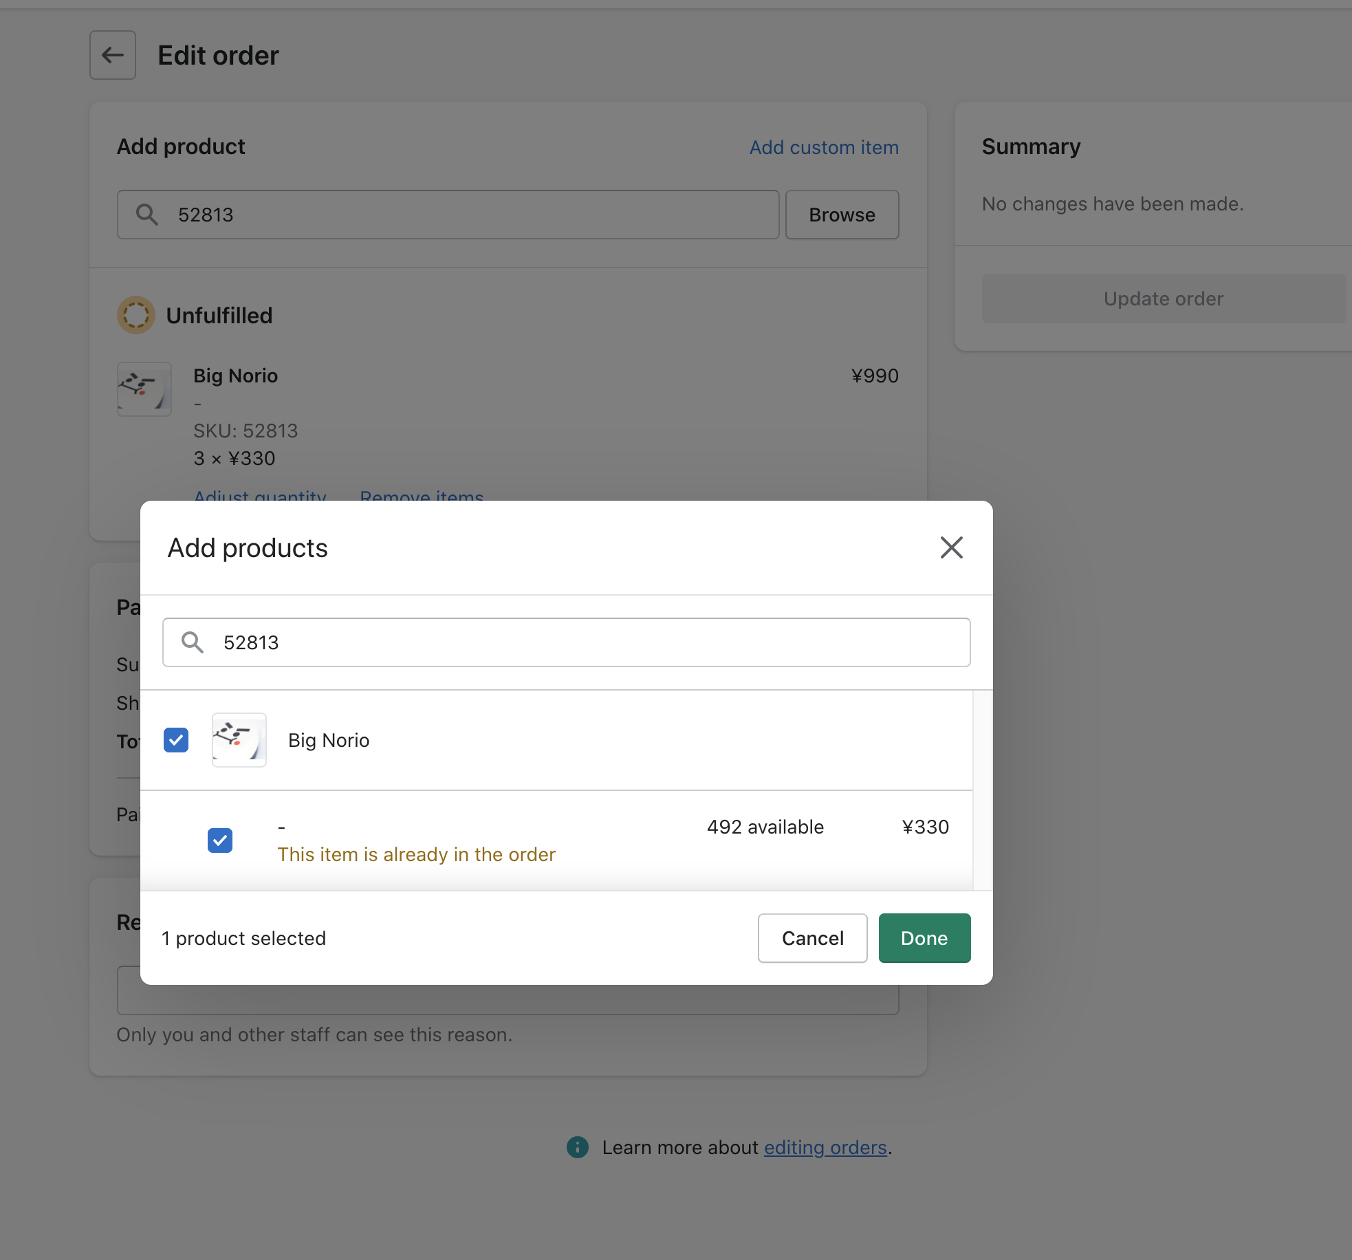Click the back arrow beside Edit order

tap(113, 55)
